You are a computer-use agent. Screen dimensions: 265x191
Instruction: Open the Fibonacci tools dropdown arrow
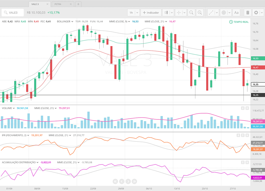click(229, 13)
